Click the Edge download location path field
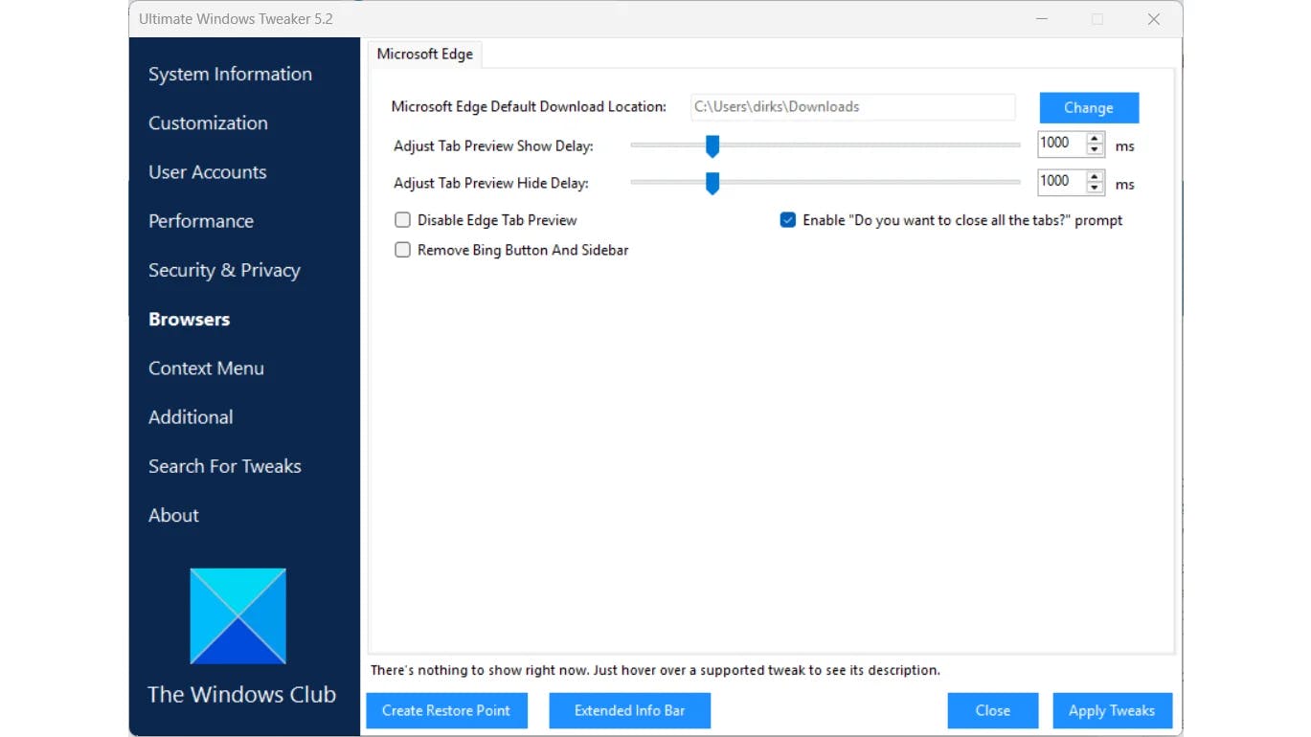 (x=852, y=107)
